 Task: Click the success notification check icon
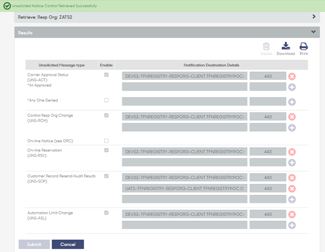(x=7, y=6)
